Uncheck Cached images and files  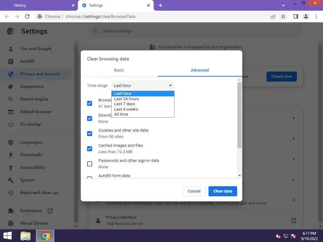point(90,149)
